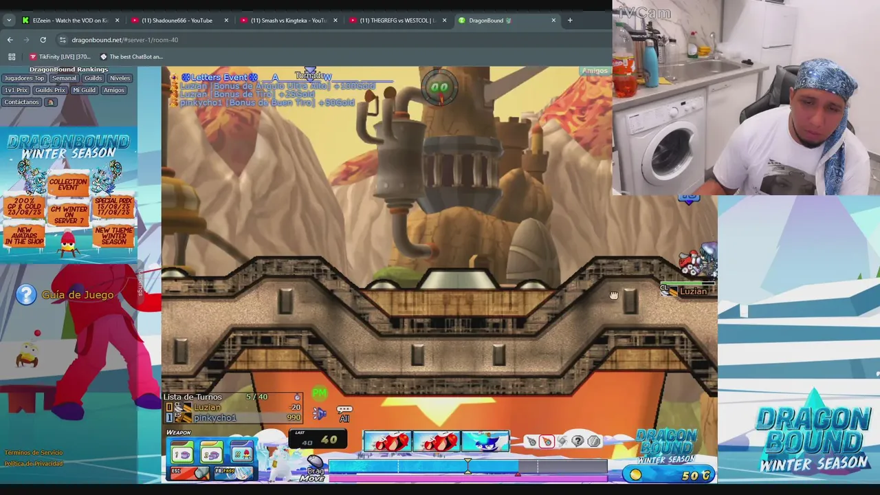The width and height of the screenshot is (880, 495).
Task: Go back in browser history
Action: pyautogui.click(x=10, y=40)
